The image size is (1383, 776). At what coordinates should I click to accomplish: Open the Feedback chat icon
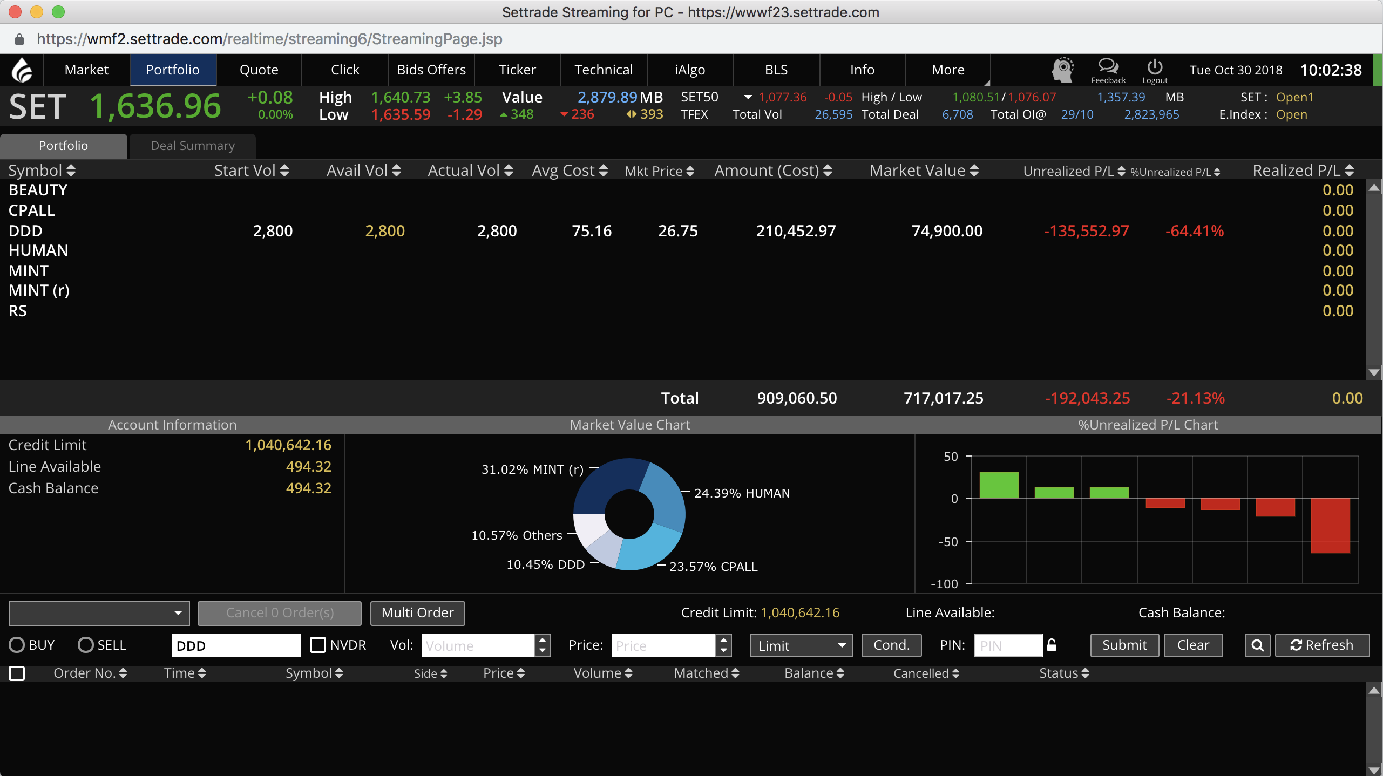click(x=1108, y=71)
